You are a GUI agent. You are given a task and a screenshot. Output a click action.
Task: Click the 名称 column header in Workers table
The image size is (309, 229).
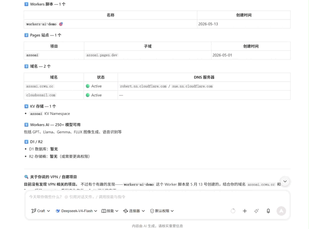[110, 15]
